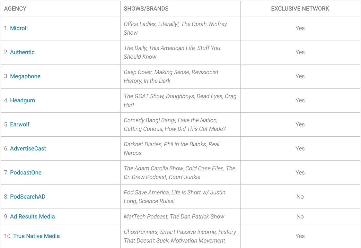Click the Yes value in Midroll row
This screenshot has height=248, width=361.
click(300, 28)
